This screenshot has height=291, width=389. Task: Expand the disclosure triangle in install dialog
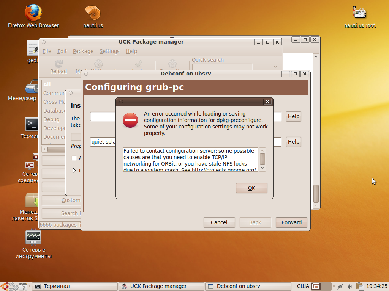pos(74,170)
